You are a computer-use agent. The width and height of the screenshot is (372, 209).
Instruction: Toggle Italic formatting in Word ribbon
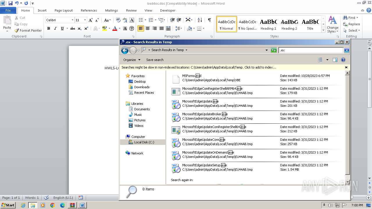point(55,28)
